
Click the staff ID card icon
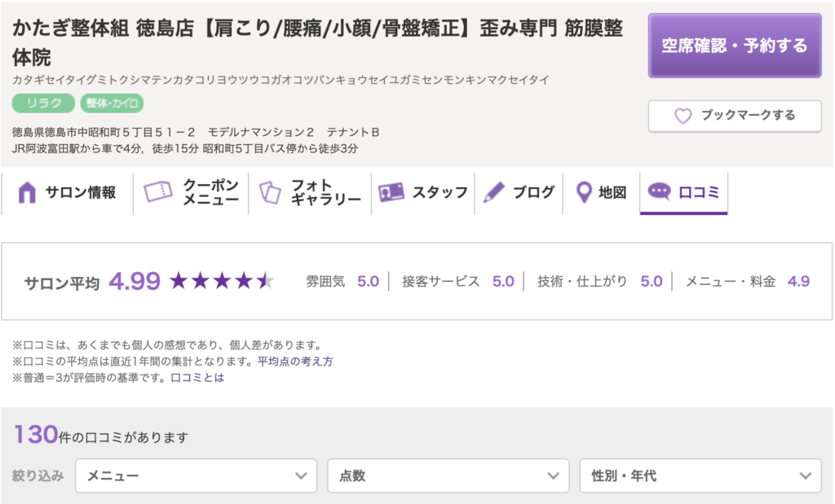[391, 193]
